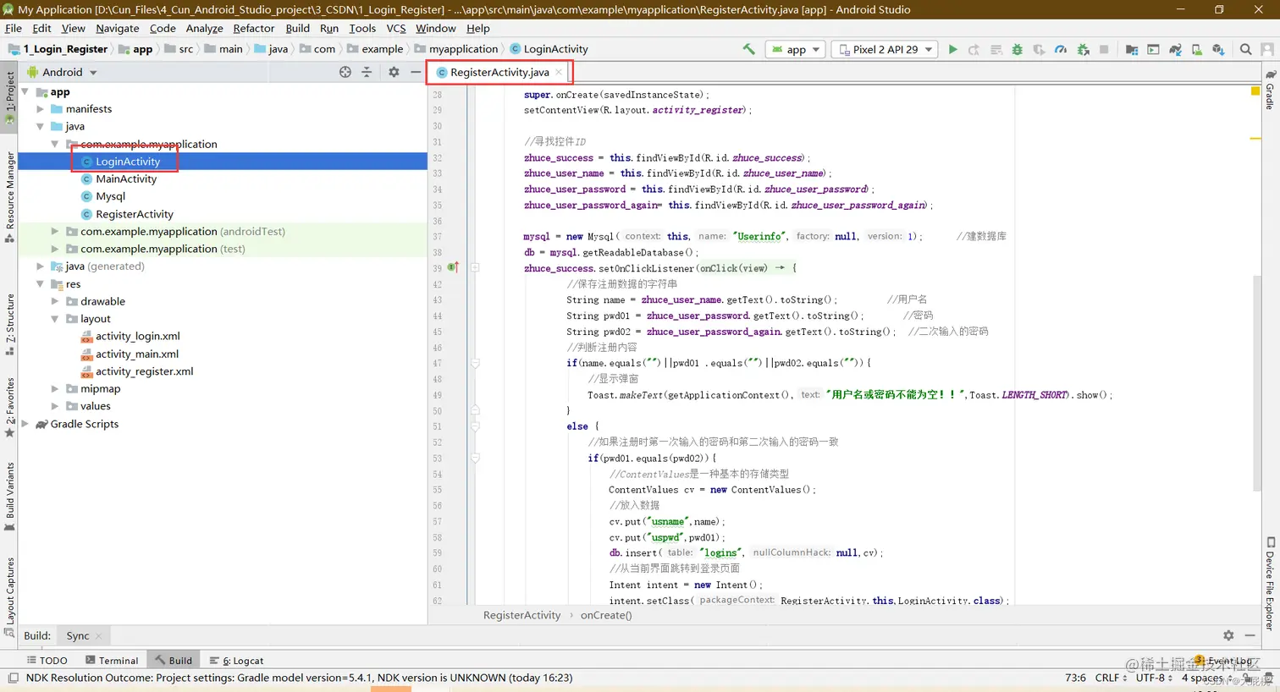Screen dimensions: 1280x692
Task: Open the Build Variants side panel
Action: coord(9,497)
